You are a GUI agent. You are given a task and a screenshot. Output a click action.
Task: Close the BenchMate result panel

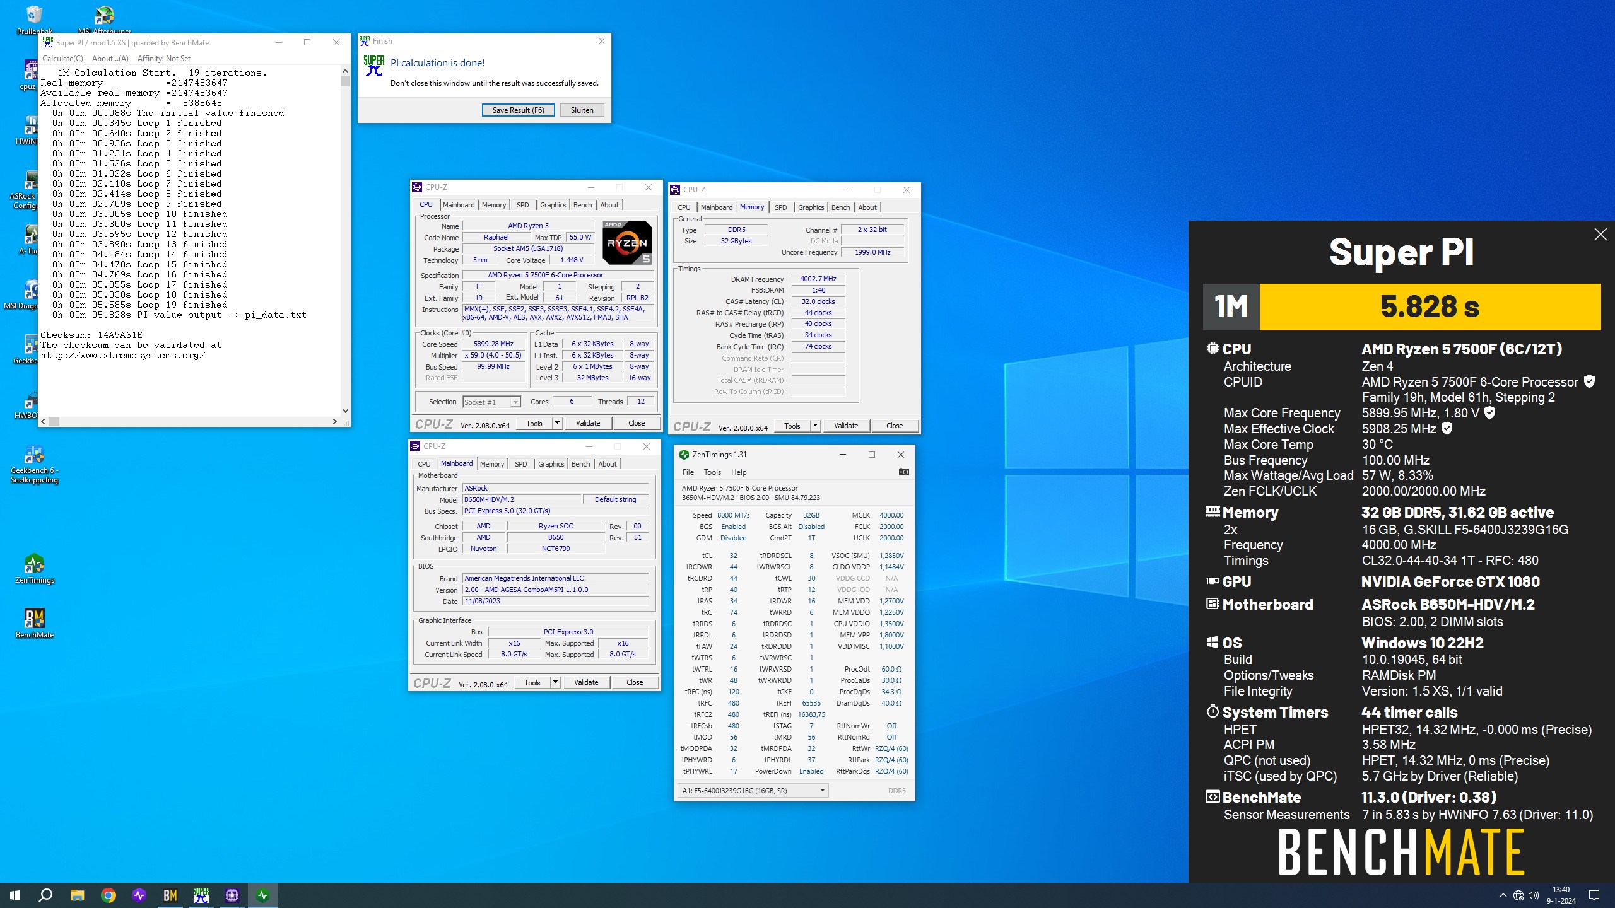pos(1600,235)
